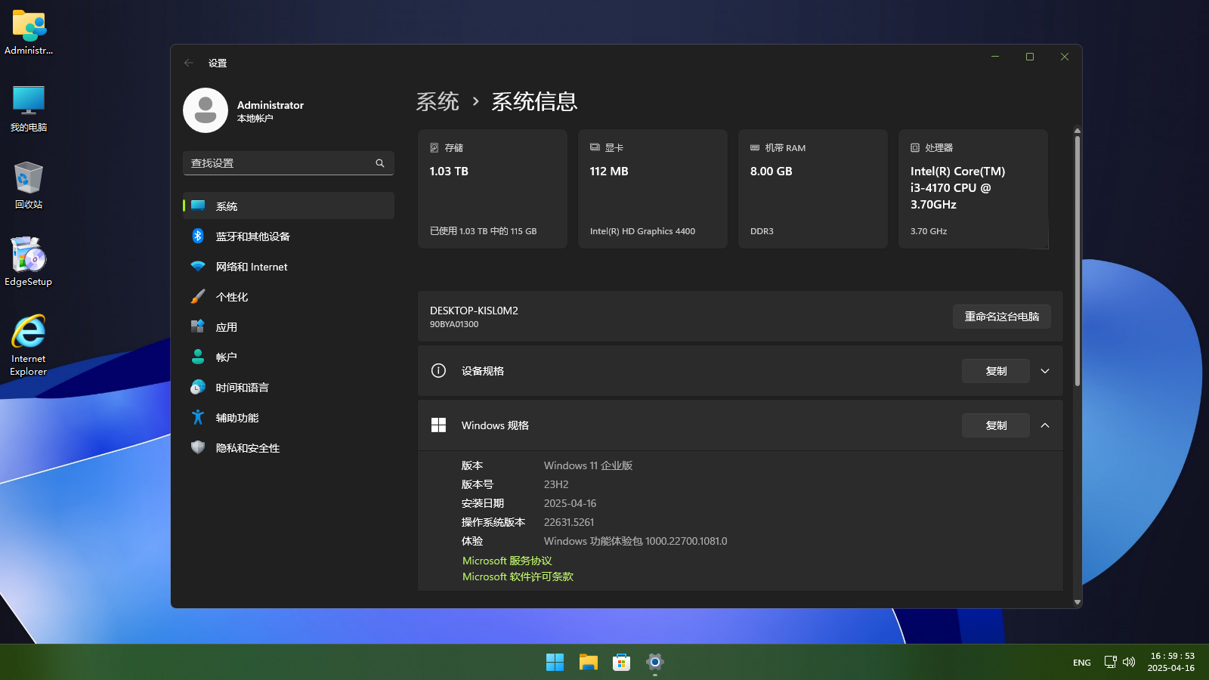Copy Windows specs with 复制 button
The width and height of the screenshot is (1209, 680).
(996, 425)
